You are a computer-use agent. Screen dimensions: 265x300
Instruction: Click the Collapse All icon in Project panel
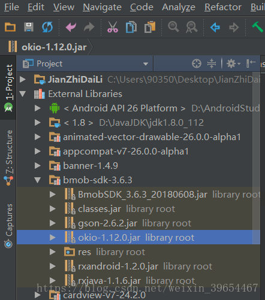click(x=212, y=63)
